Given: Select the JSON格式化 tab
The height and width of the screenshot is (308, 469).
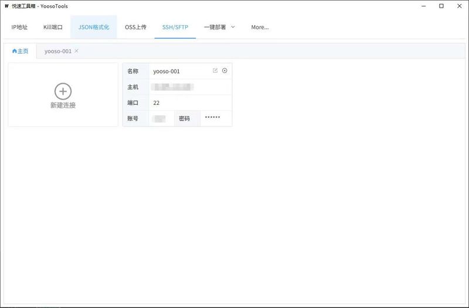Looking at the screenshot, I should click(x=94, y=27).
